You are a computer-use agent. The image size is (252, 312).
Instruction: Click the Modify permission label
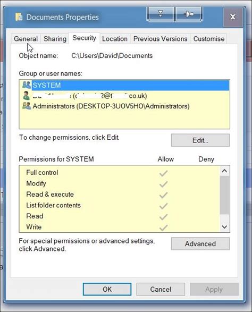(36, 183)
